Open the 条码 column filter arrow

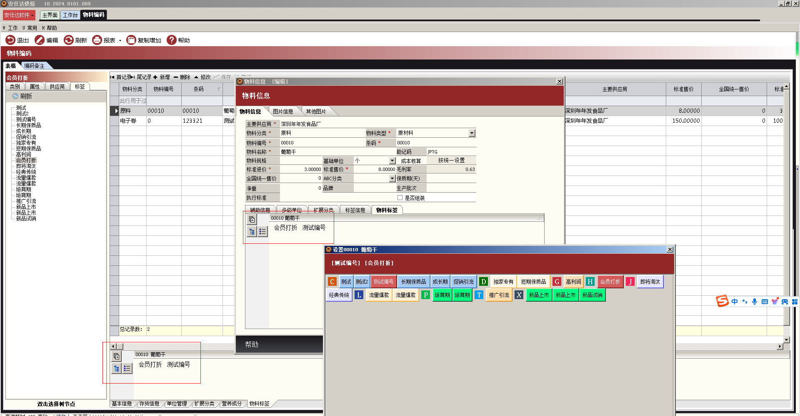coord(219,89)
